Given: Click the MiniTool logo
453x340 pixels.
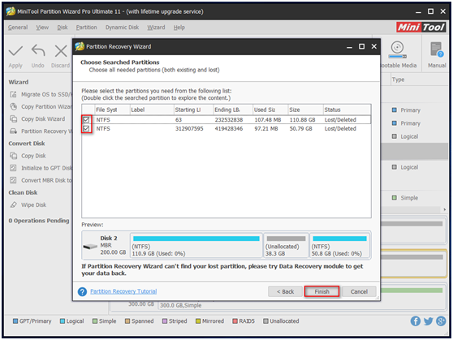Looking at the screenshot, I should point(421,28).
